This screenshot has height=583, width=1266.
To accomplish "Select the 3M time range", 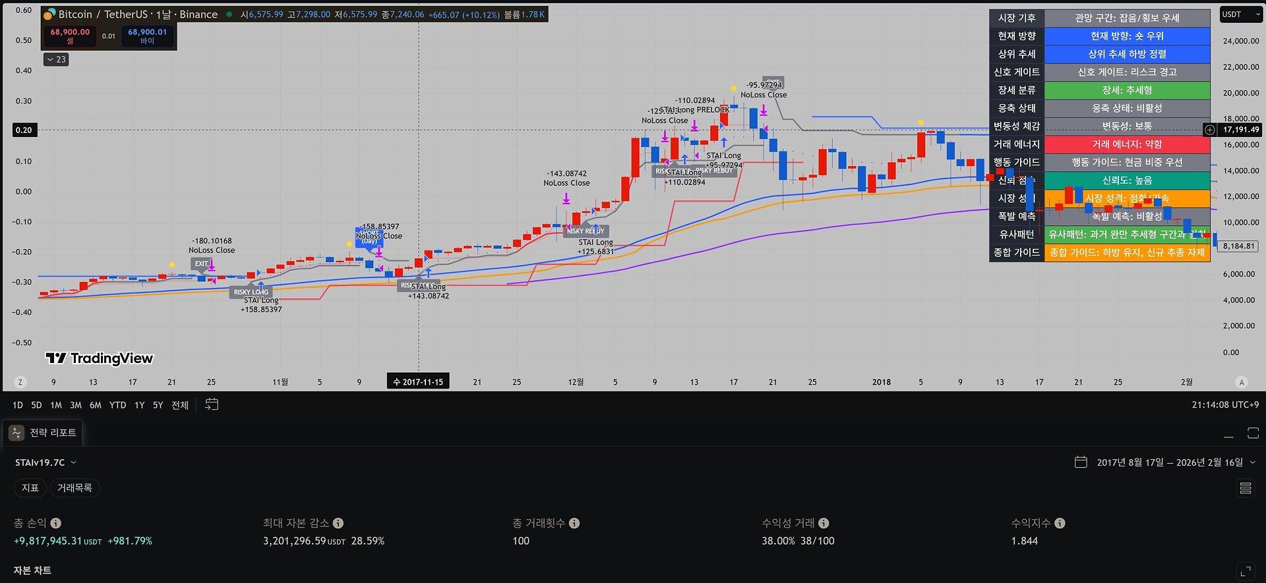I will [76, 405].
